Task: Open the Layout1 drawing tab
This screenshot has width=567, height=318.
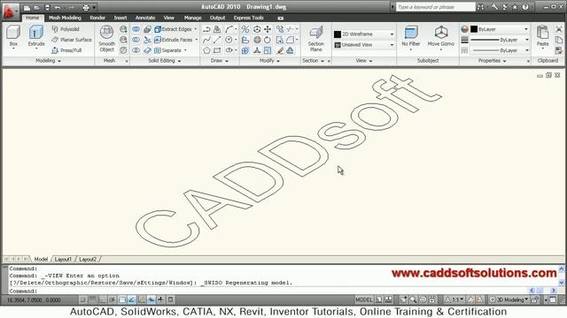Action: point(63,259)
